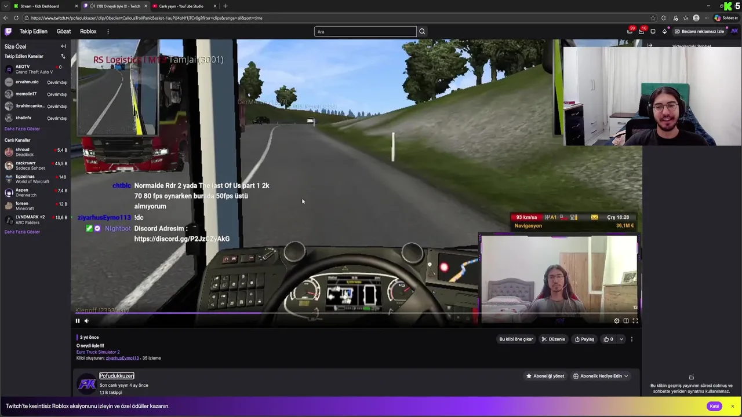742x417 pixels.
Task: Open zackrawrr's Sadece Sohbet stream
Action: [35, 166]
